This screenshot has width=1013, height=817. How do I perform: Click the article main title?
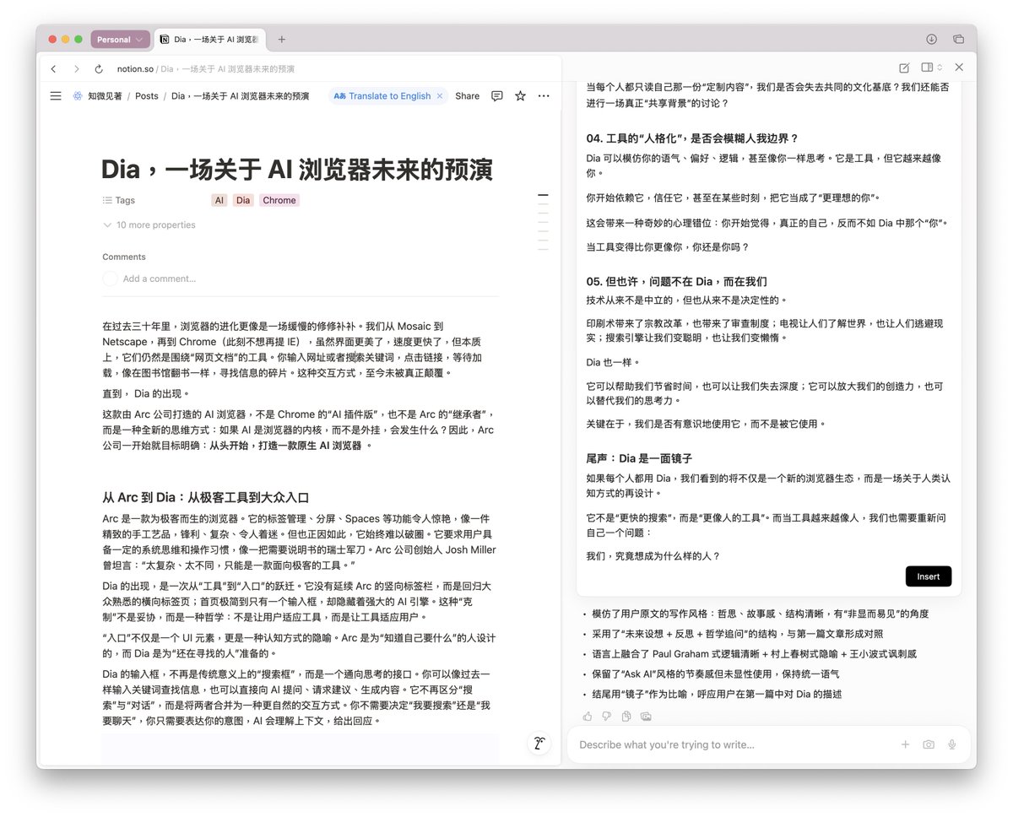(297, 169)
